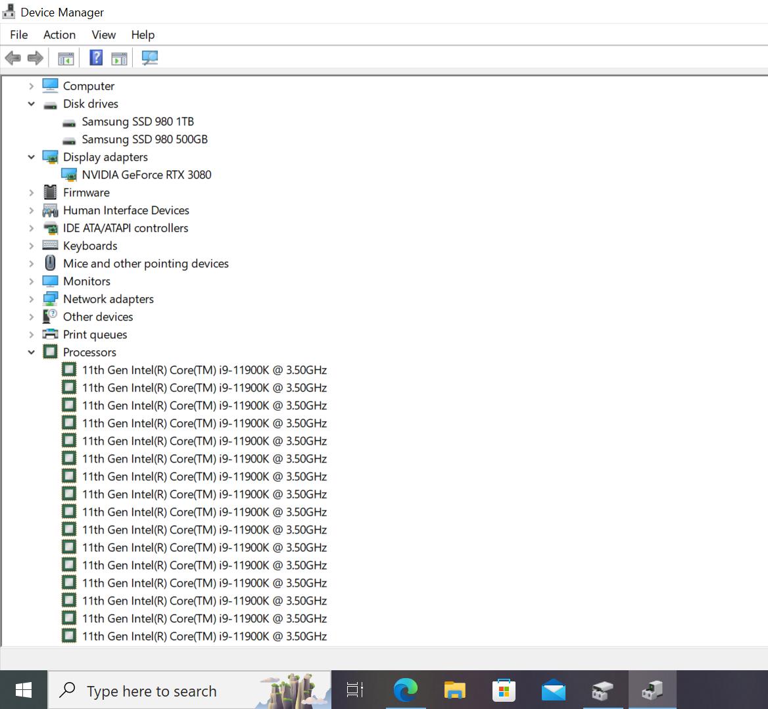Click the Other devices question-mark icon
Image resolution: width=768 pixels, height=709 pixels.
point(50,317)
